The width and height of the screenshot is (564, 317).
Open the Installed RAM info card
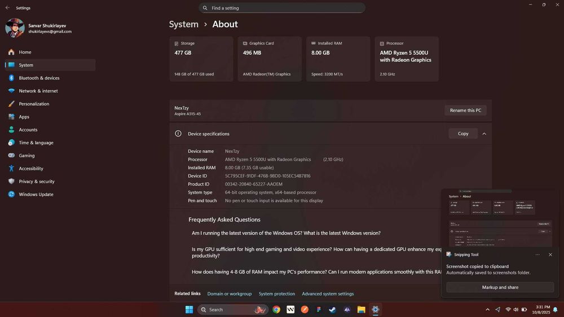click(338, 59)
